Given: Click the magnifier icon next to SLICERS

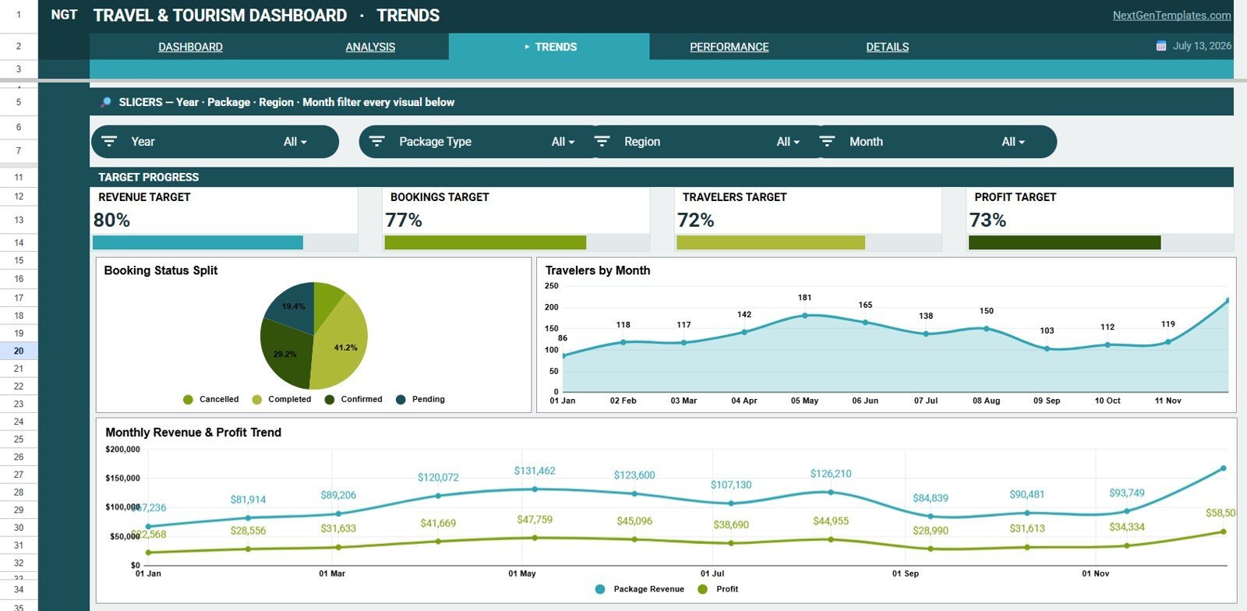Looking at the screenshot, I should [106, 102].
